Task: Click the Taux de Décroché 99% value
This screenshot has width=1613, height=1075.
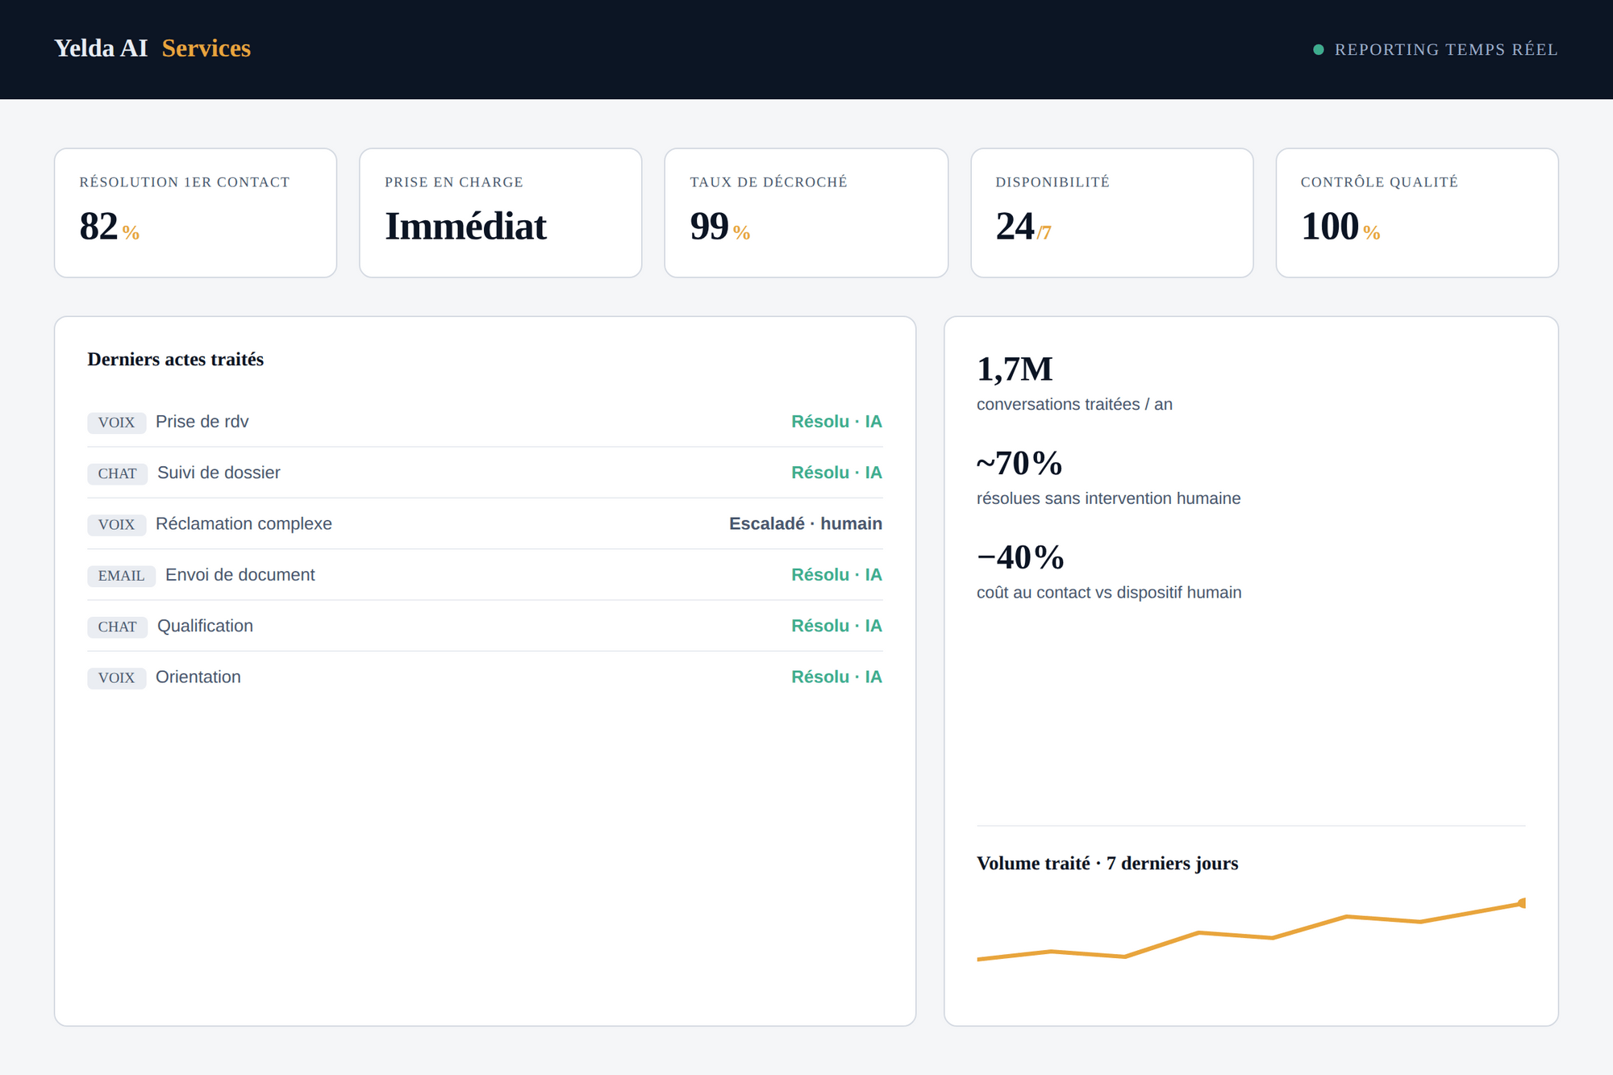Action: click(x=719, y=227)
